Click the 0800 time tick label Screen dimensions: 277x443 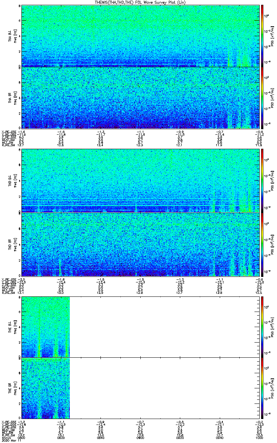(x=21, y=437)
